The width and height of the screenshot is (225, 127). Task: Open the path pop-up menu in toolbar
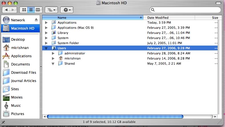pos(51,10)
